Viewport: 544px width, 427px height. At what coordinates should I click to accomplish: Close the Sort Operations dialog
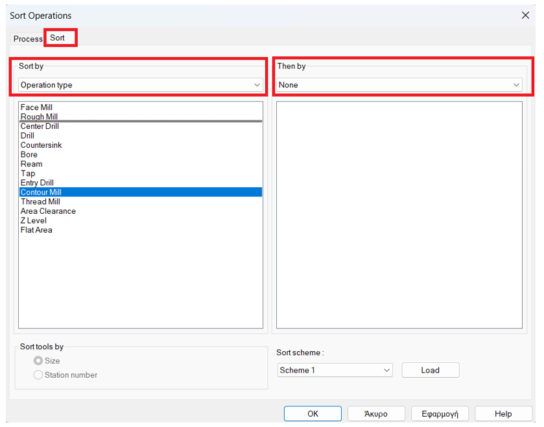(526, 16)
